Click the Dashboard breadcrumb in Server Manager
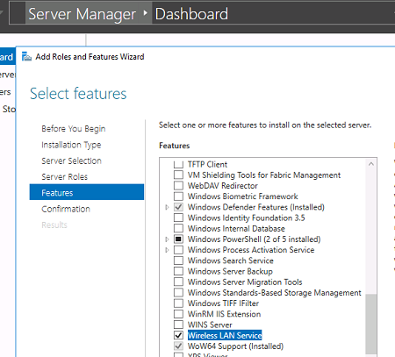Screen dimensions: 395x357 tap(191, 14)
